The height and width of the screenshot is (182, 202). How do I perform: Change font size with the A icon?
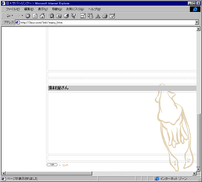pyautogui.click(x=98, y=16)
